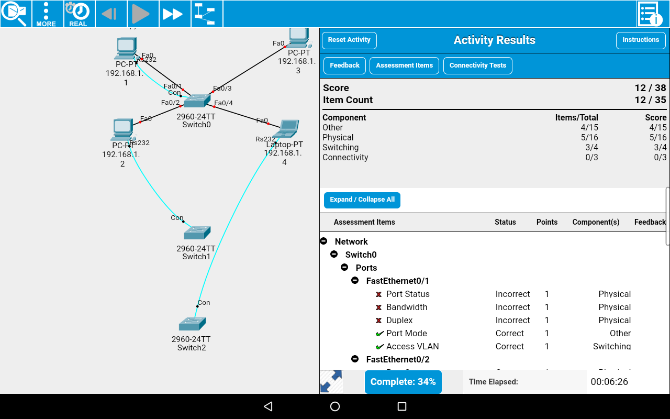
Task: Collapse the Ports tree node
Action: (x=344, y=267)
